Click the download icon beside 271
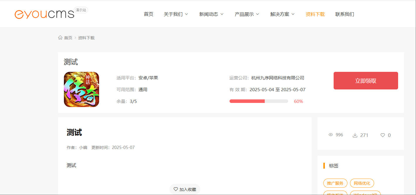The image size is (416, 195). [355, 135]
